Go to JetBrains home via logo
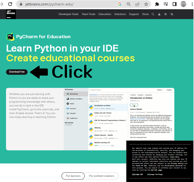Screen dimensions: 194x182 tap(11, 14)
